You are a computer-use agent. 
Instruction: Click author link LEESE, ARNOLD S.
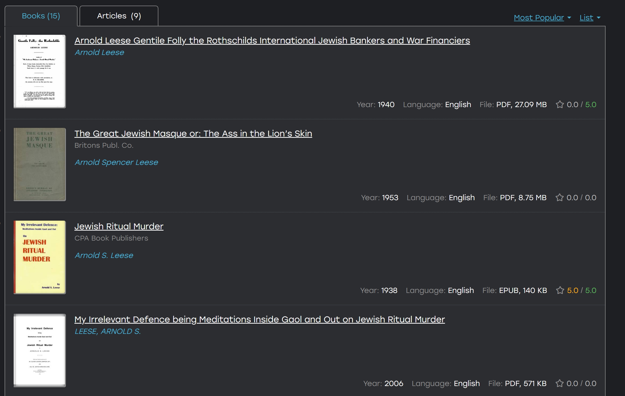click(x=108, y=331)
